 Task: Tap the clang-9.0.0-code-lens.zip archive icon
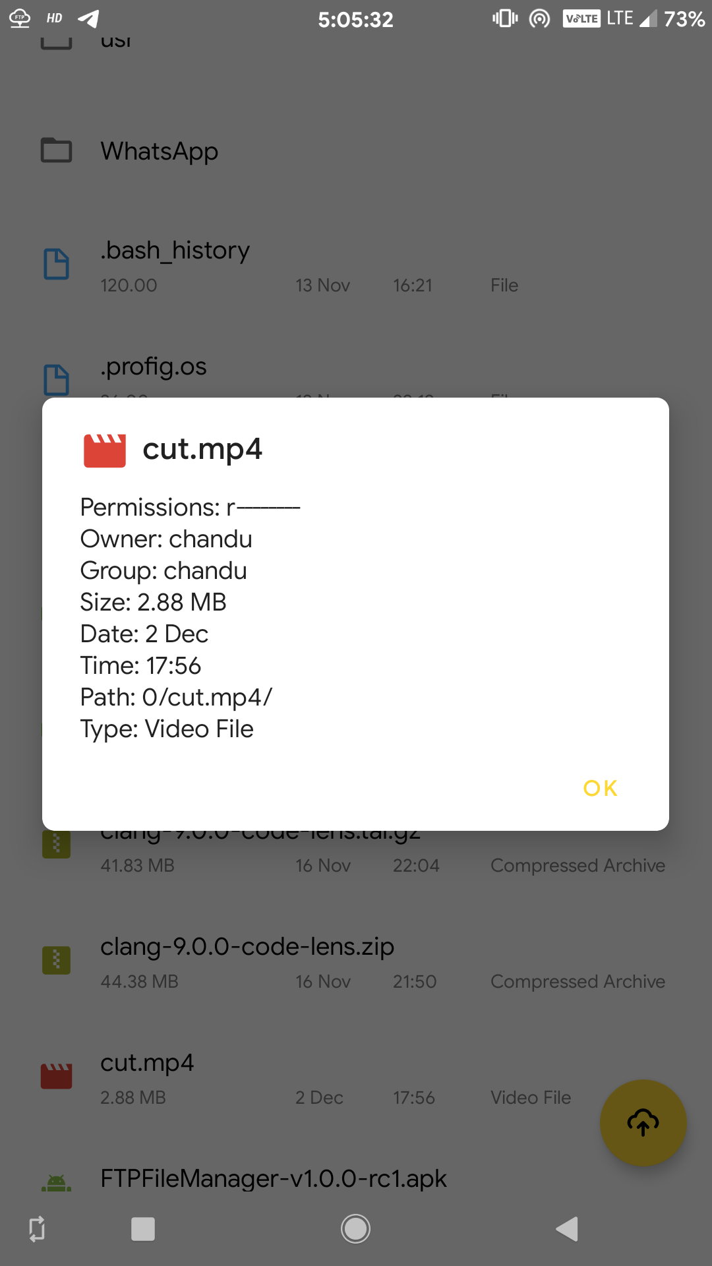[57, 960]
